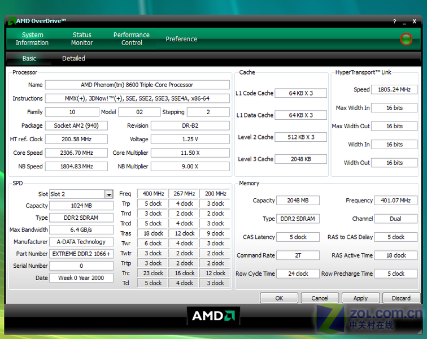Click the 200 MHz Freq column header
This screenshot has width=427, height=339.
pyautogui.click(x=215, y=193)
